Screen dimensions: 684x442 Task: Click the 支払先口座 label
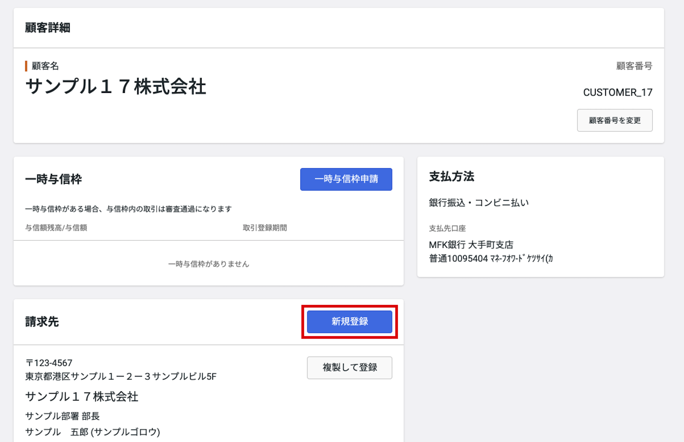pos(447,228)
